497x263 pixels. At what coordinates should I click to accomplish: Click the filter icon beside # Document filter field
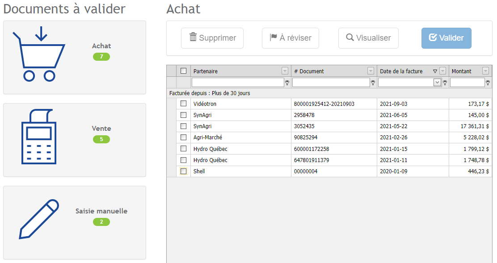click(373, 83)
